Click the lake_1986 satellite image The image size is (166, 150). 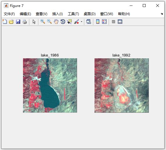[x=50, y=85]
